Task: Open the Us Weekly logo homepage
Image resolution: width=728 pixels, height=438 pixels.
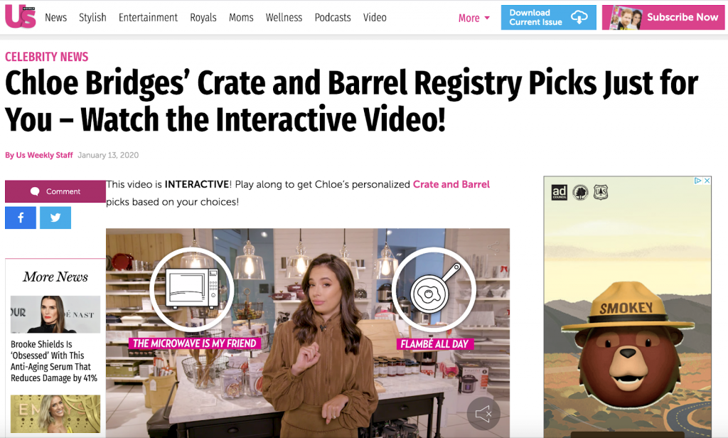Action: pos(21,17)
